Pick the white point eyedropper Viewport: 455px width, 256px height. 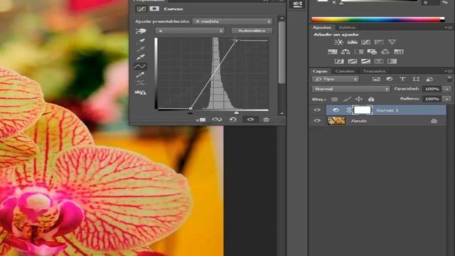pyautogui.click(x=141, y=57)
